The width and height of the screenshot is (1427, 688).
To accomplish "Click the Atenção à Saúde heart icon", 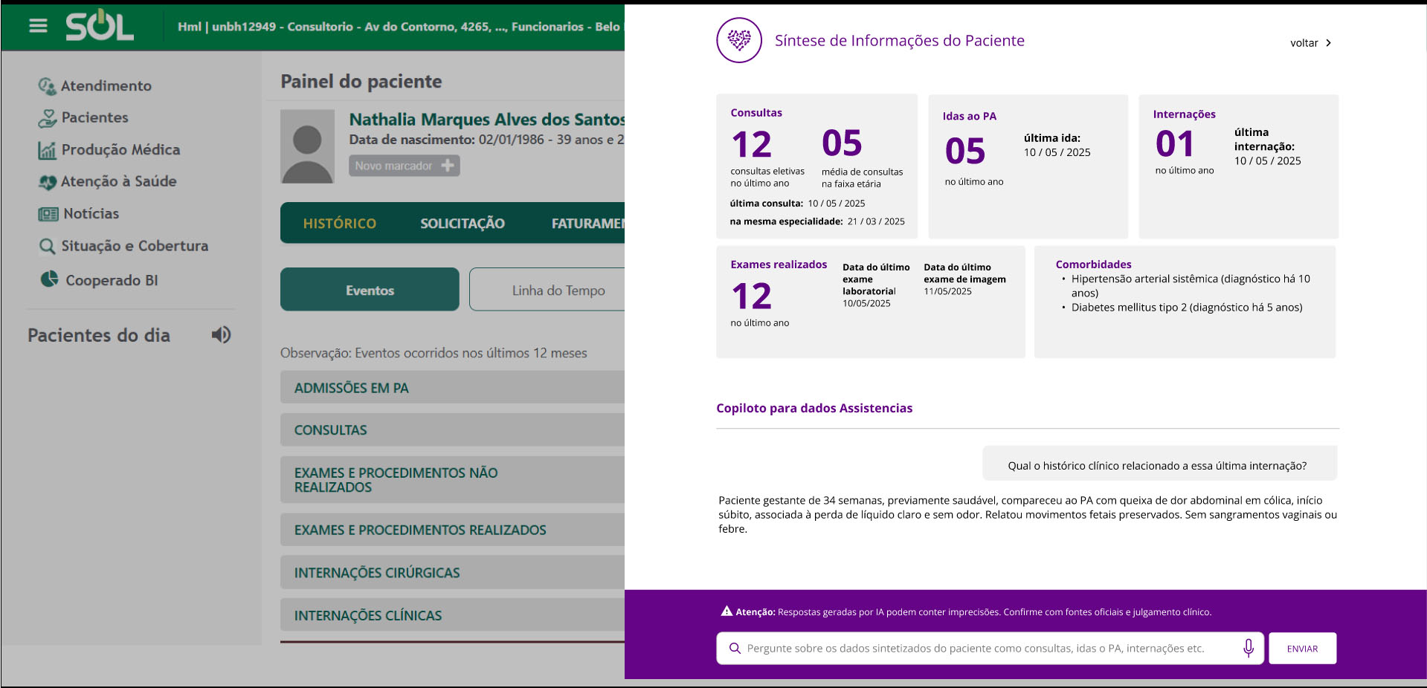I will click(x=47, y=182).
